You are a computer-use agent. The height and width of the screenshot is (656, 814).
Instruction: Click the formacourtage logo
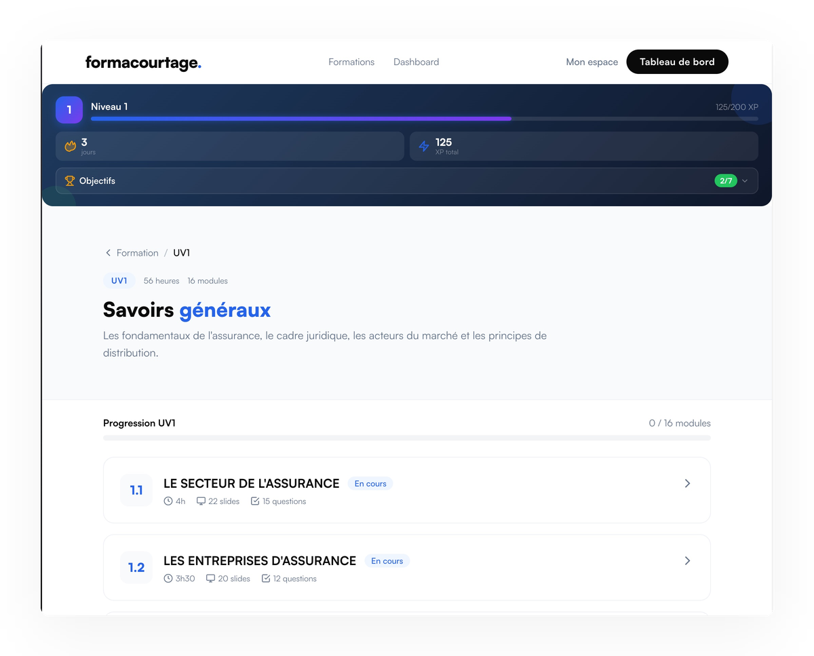(x=143, y=62)
